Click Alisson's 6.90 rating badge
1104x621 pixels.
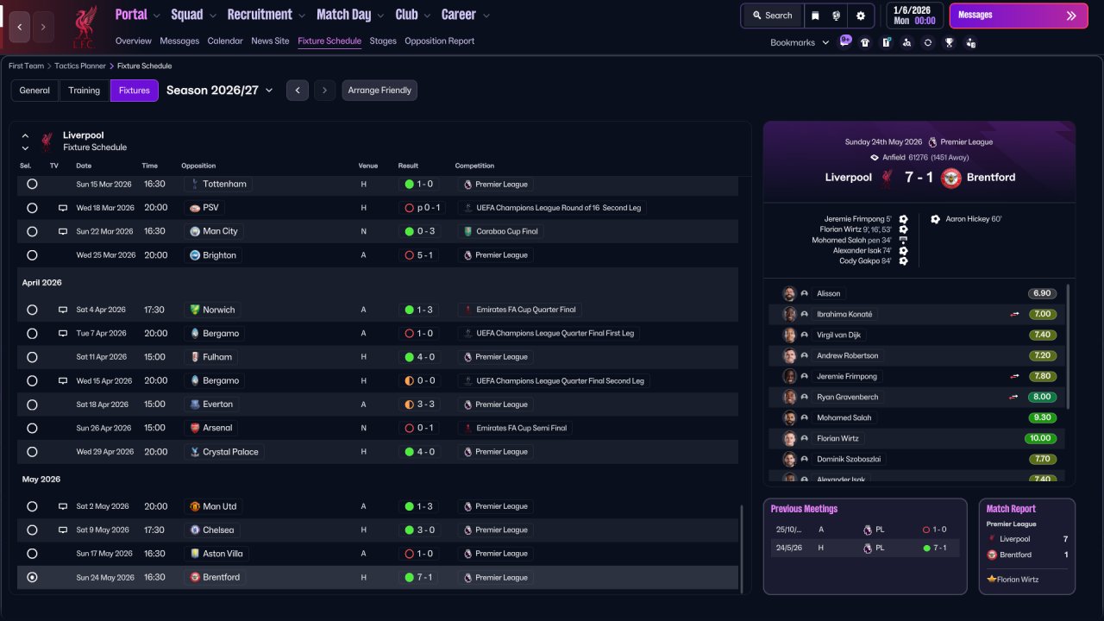(x=1043, y=293)
